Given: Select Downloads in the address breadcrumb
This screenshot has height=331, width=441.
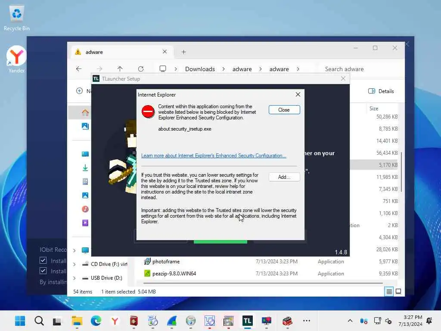Looking at the screenshot, I should click(200, 69).
